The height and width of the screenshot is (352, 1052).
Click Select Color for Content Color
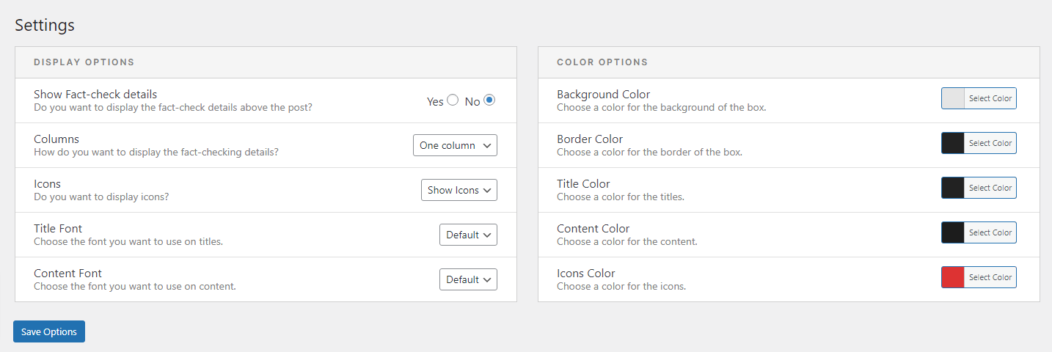point(990,232)
